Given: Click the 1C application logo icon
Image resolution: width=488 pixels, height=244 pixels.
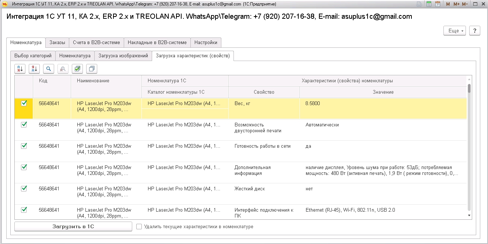Looking at the screenshot, I should (5, 4).
